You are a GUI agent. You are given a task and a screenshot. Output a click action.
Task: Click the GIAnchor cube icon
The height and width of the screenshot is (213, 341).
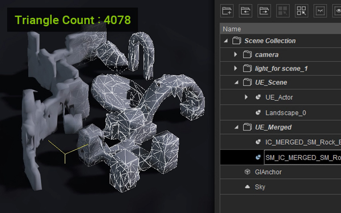[247, 172]
